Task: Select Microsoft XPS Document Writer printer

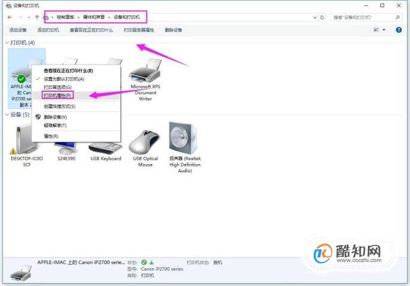Action: (145, 79)
